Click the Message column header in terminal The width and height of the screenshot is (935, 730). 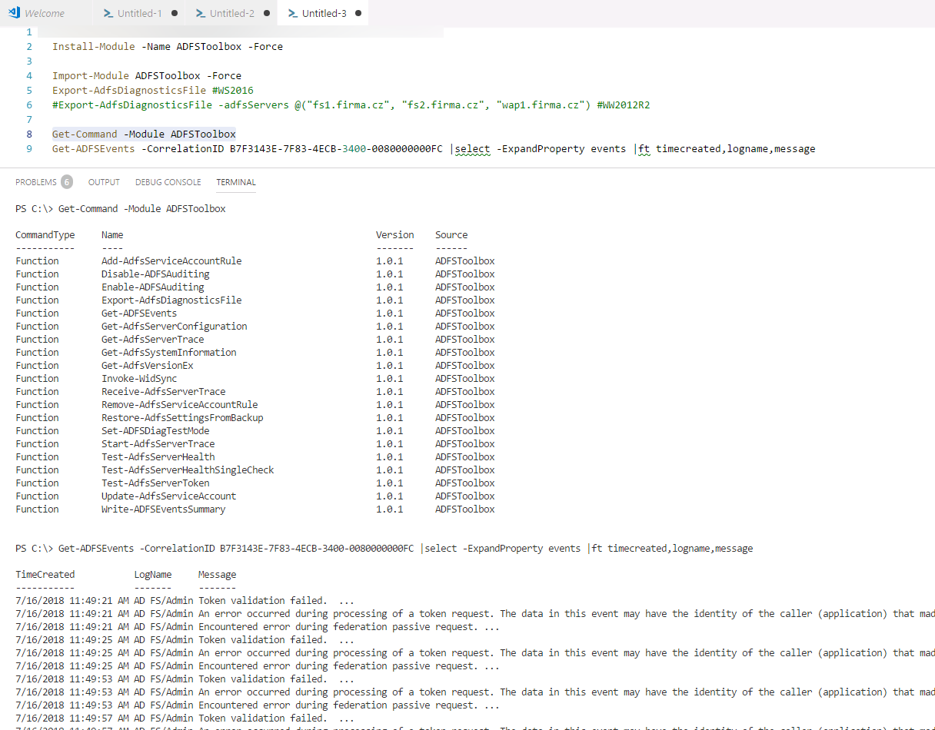218,575
